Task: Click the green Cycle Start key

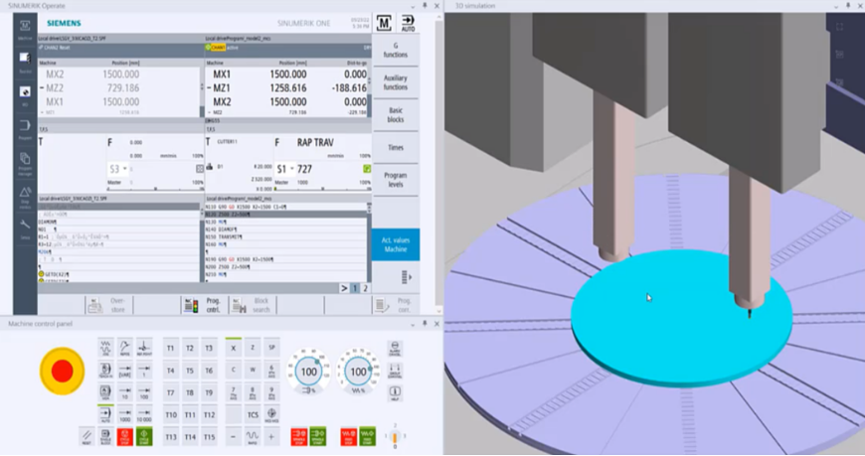Action: point(144,436)
